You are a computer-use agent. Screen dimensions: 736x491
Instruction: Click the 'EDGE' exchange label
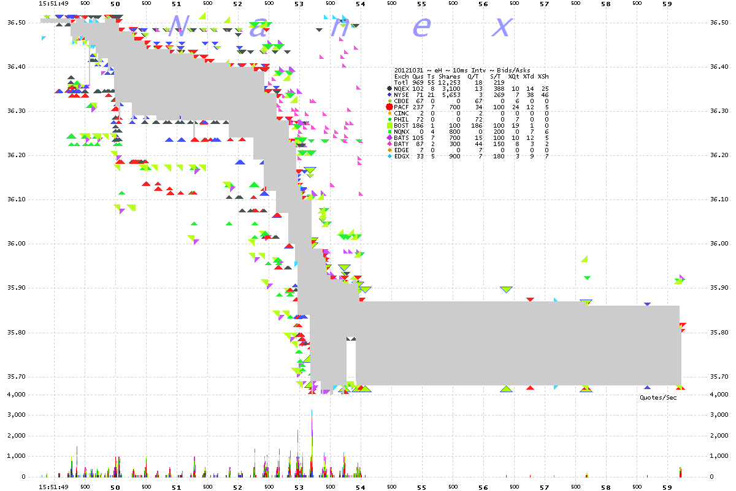(401, 150)
